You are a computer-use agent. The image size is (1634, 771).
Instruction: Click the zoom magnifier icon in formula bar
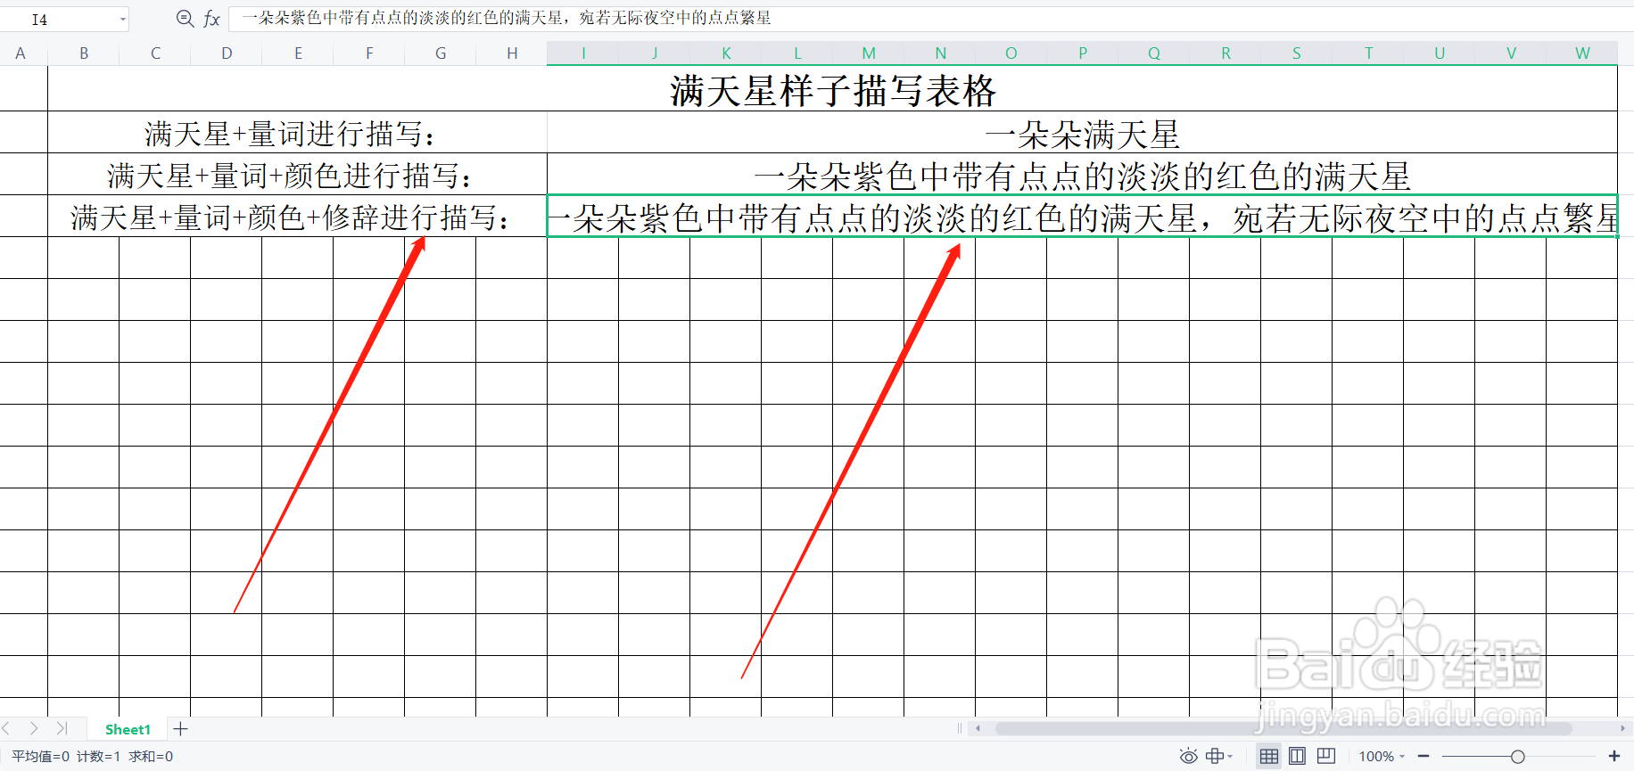pos(185,19)
